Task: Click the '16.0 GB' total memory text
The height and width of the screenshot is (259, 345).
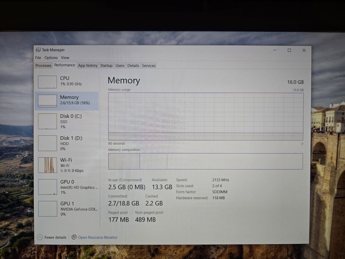Action: (295, 82)
